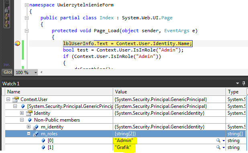This screenshot has height=153, width=248.
Task: Select the Non-Public members row
Action: (126, 120)
